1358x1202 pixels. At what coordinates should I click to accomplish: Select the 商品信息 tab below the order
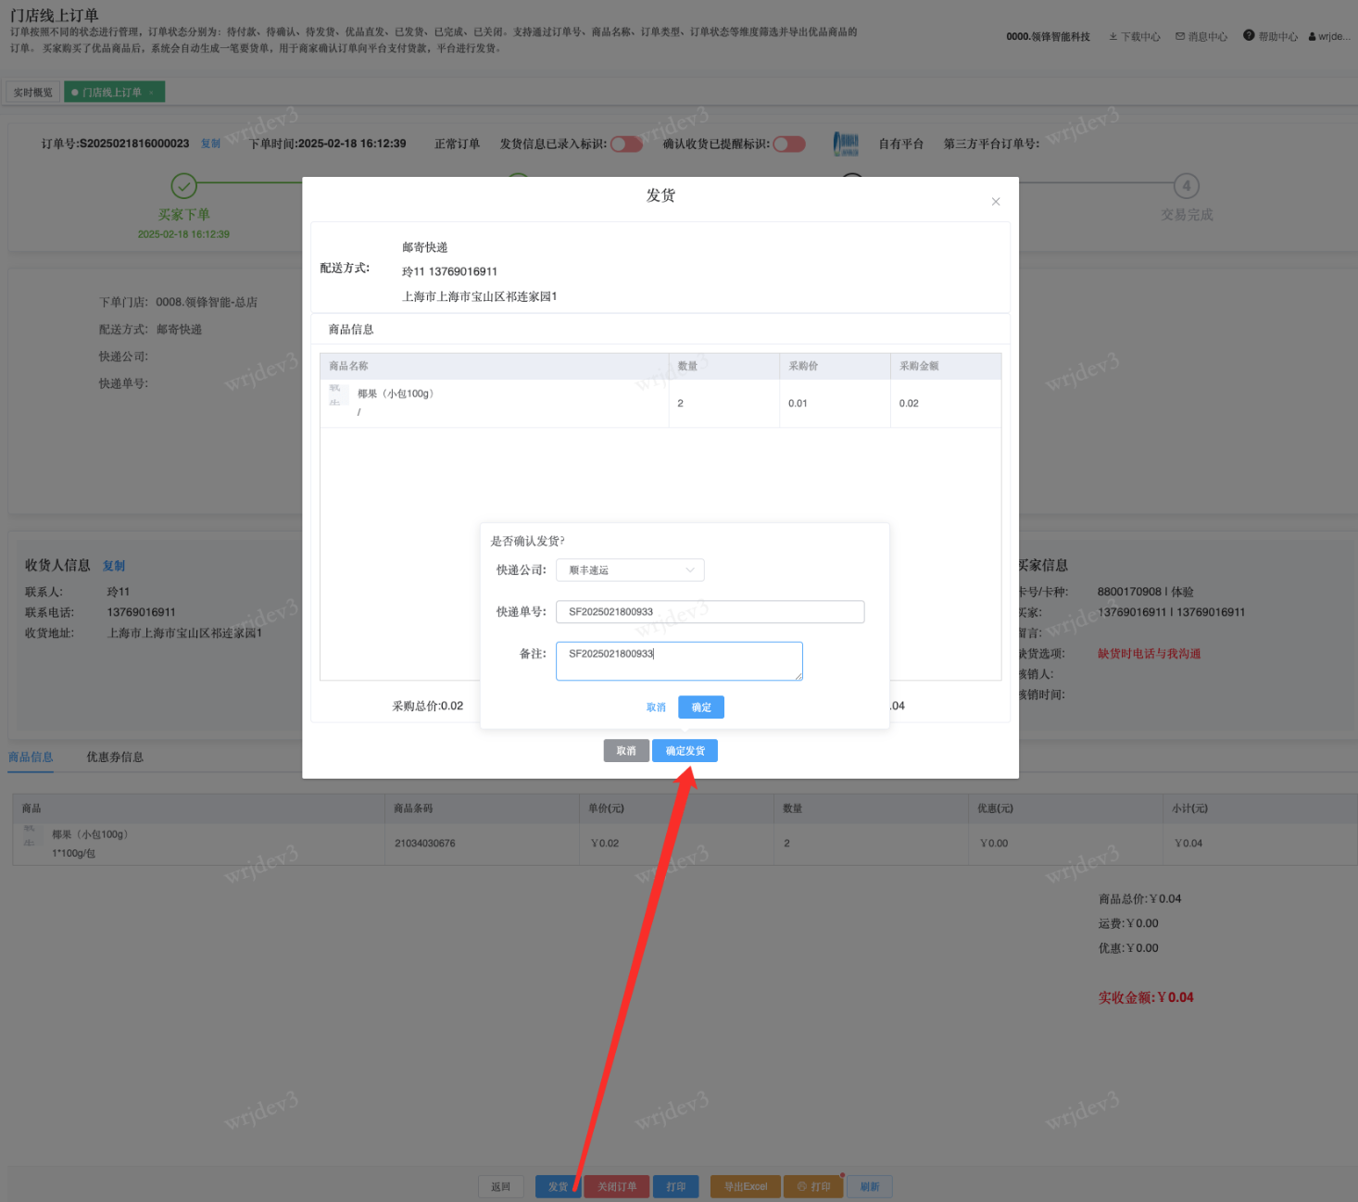[x=31, y=758]
